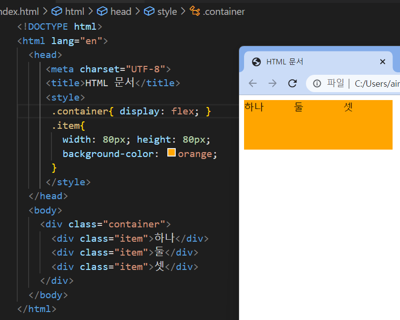Click the DOCTYPE html line in editor
Viewport: 400px width, 320px height.
point(60,27)
